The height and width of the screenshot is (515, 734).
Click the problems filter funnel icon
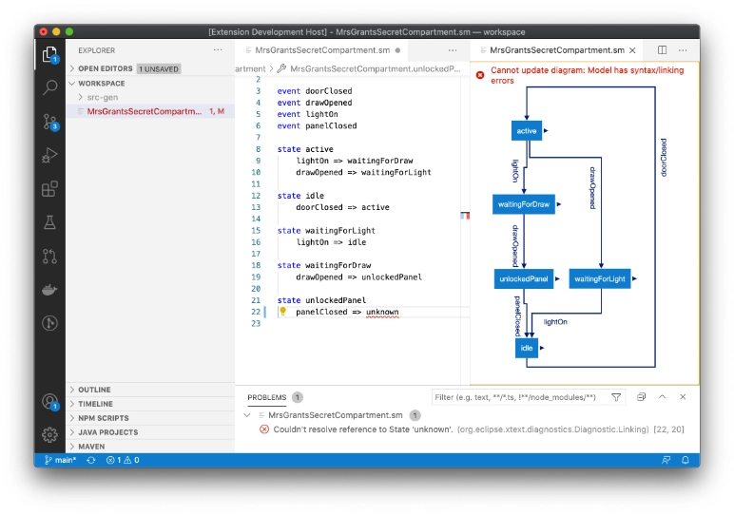[x=616, y=397]
